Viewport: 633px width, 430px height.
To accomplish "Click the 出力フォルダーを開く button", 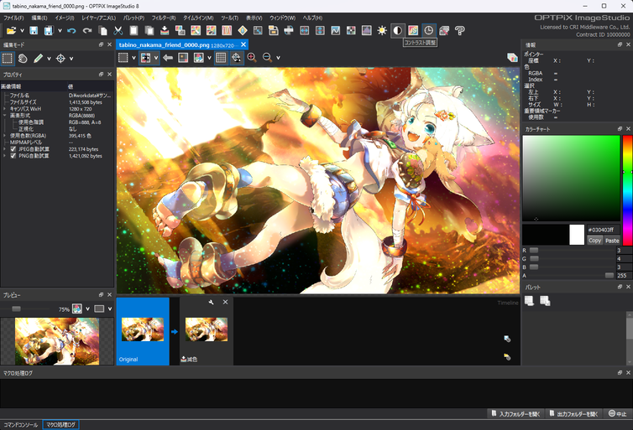I will pyautogui.click(x=573, y=414).
